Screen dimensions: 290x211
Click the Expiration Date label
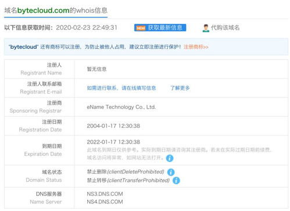coord(43,154)
